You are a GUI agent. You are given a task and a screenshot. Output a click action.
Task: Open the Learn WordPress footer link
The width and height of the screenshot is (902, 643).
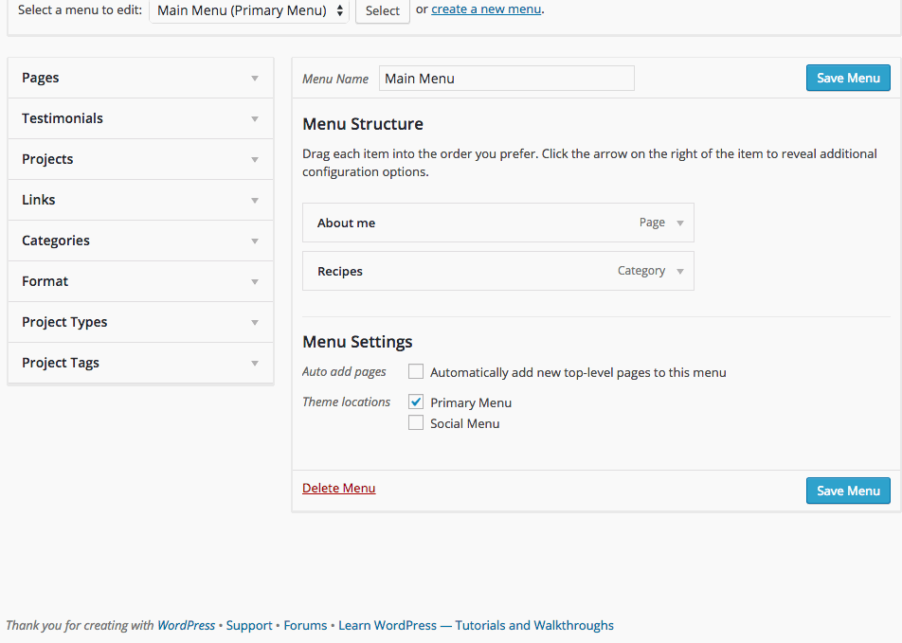point(388,626)
